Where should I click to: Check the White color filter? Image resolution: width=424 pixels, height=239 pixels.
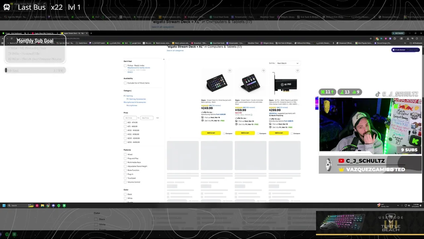pos(125,198)
